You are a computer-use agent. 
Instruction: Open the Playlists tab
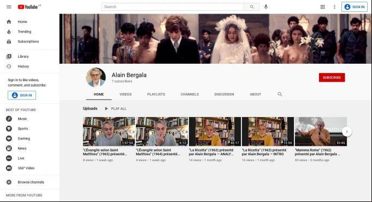tap(156, 94)
